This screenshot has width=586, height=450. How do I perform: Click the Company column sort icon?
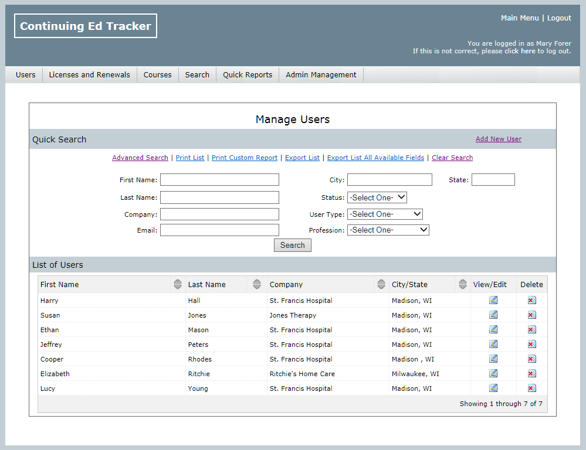click(x=381, y=284)
